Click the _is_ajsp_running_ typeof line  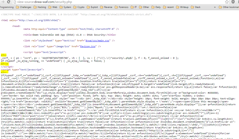tap(53, 61)
